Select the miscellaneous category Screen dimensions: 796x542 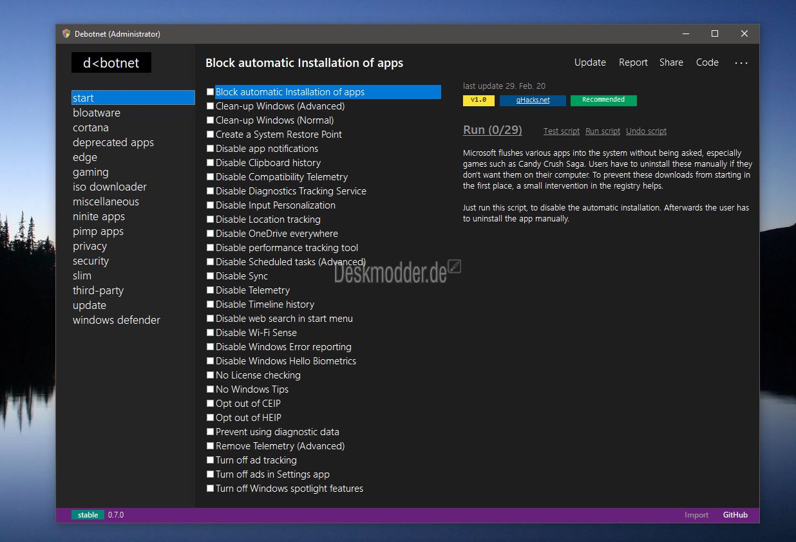106,201
